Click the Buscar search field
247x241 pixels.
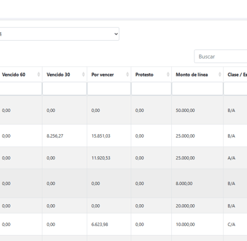[x=221, y=57]
